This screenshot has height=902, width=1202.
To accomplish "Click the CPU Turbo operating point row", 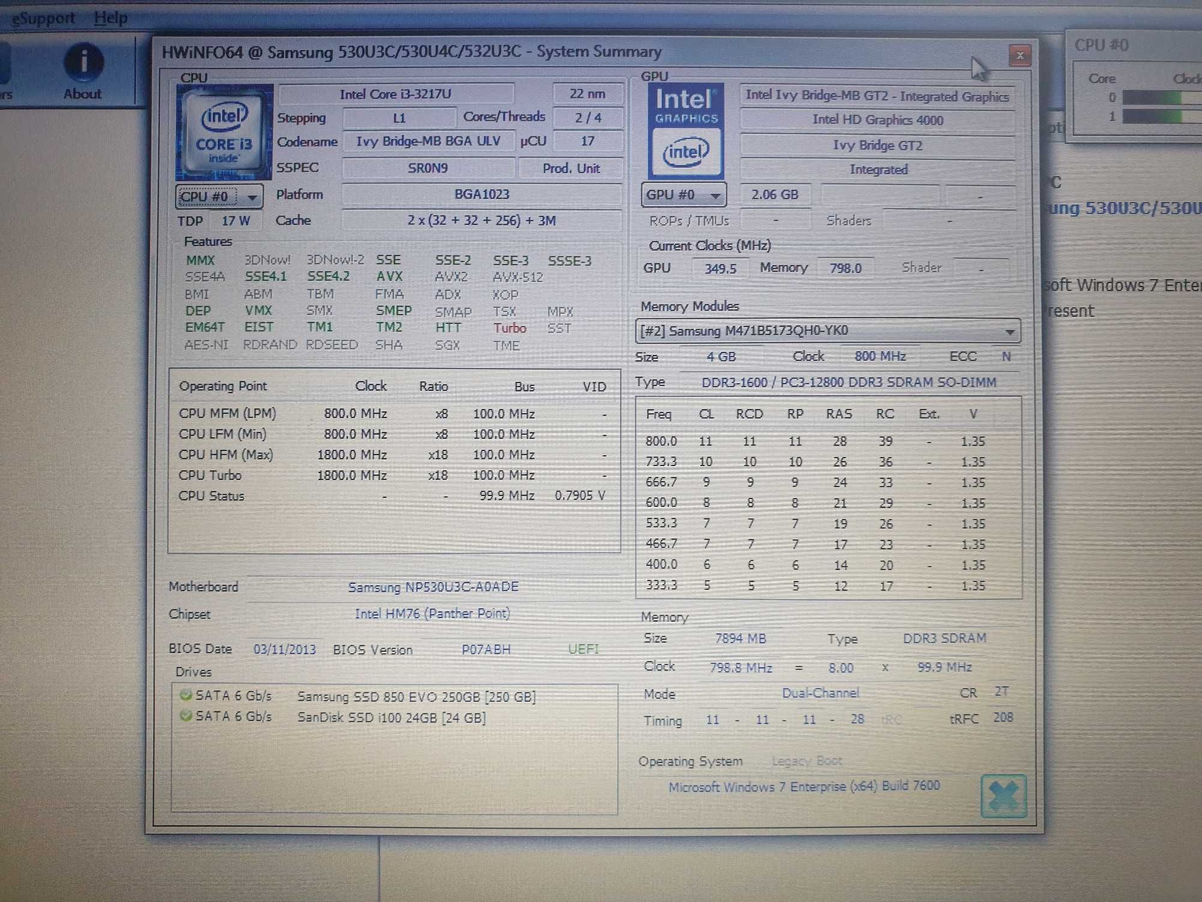I will [x=393, y=475].
